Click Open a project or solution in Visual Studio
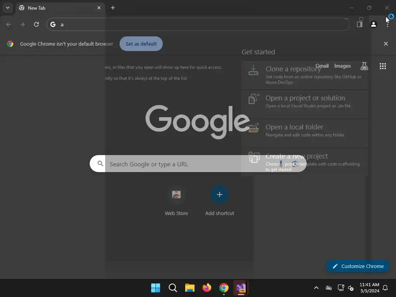 tap(305, 104)
